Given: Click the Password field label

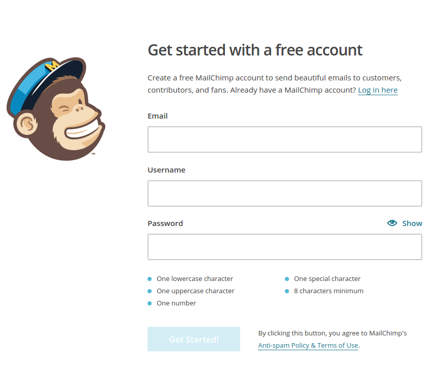Looking at the screenshot, I should (165, 223).
